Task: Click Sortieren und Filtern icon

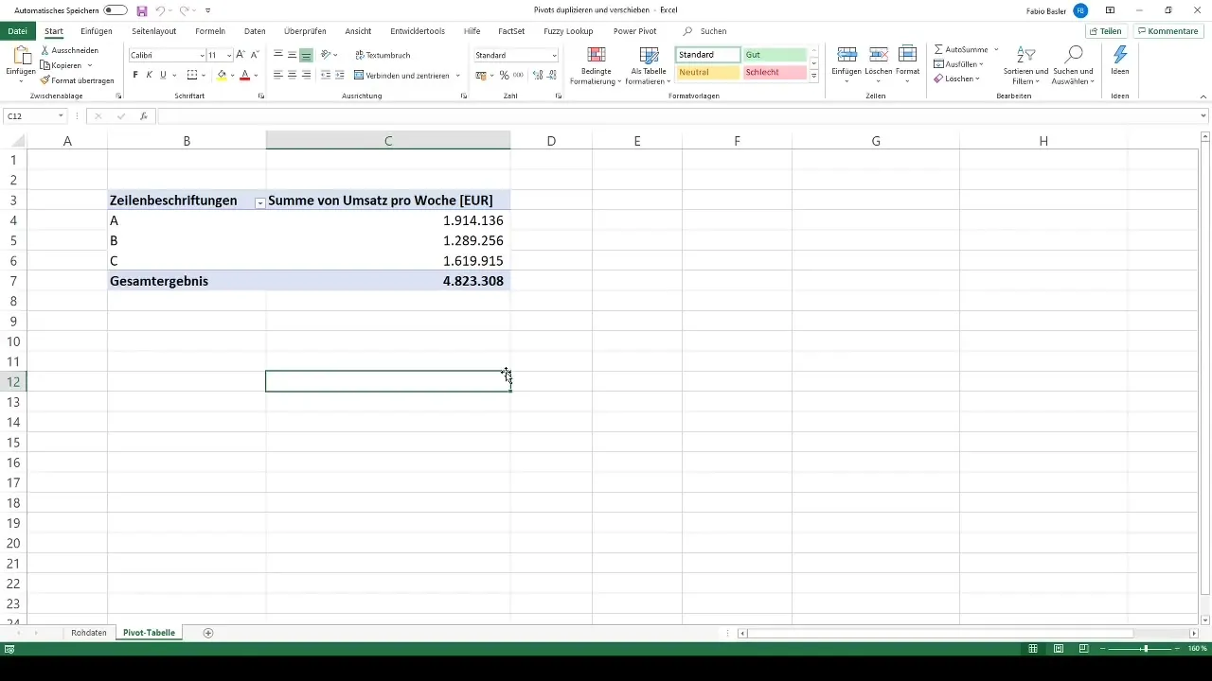Action: pyautogui.click(x=1025, y=55)
